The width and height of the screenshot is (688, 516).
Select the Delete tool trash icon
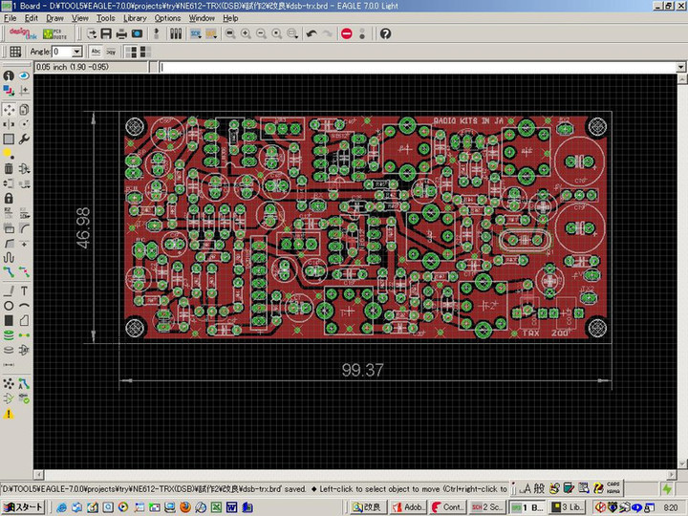tap(9, 169)
